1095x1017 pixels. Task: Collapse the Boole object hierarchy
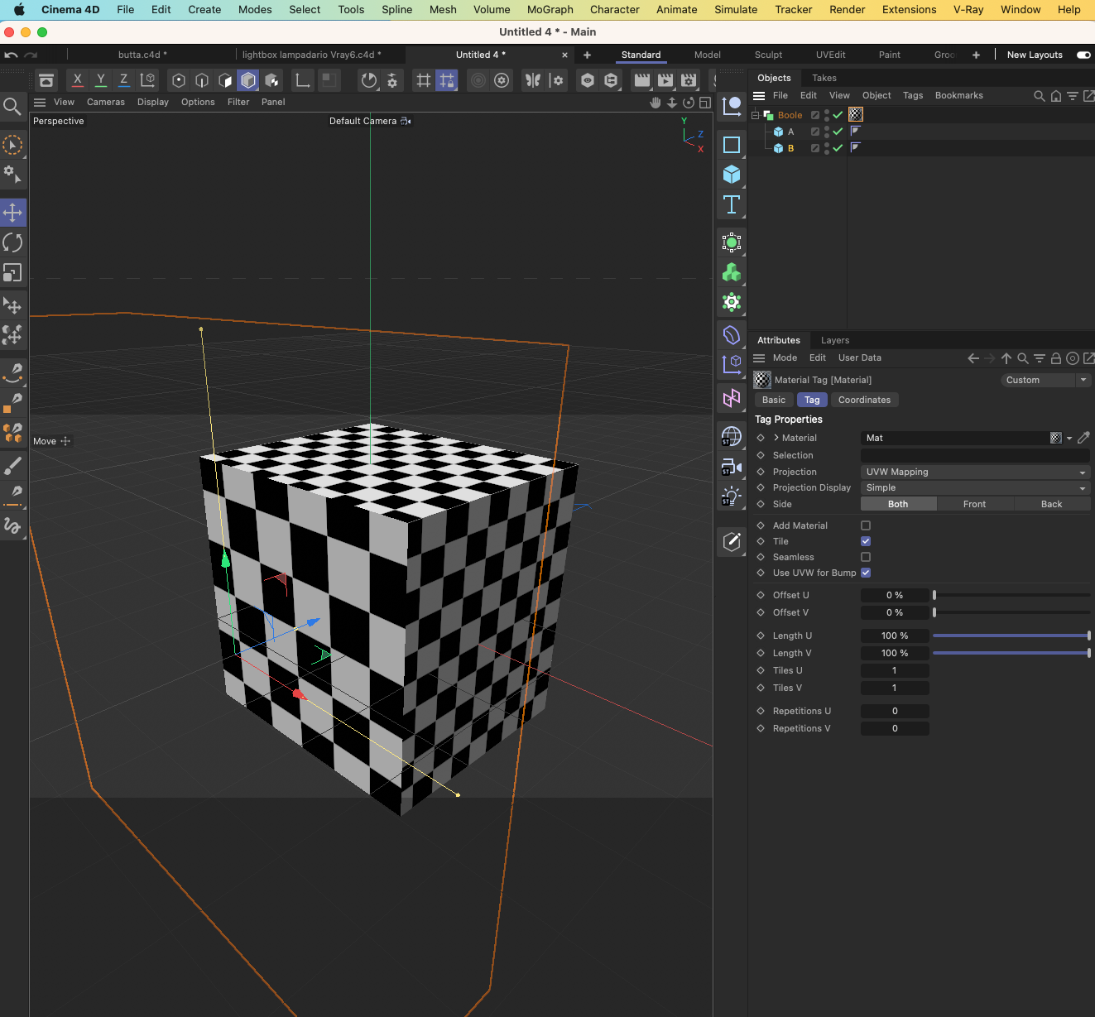click(755, 115)
